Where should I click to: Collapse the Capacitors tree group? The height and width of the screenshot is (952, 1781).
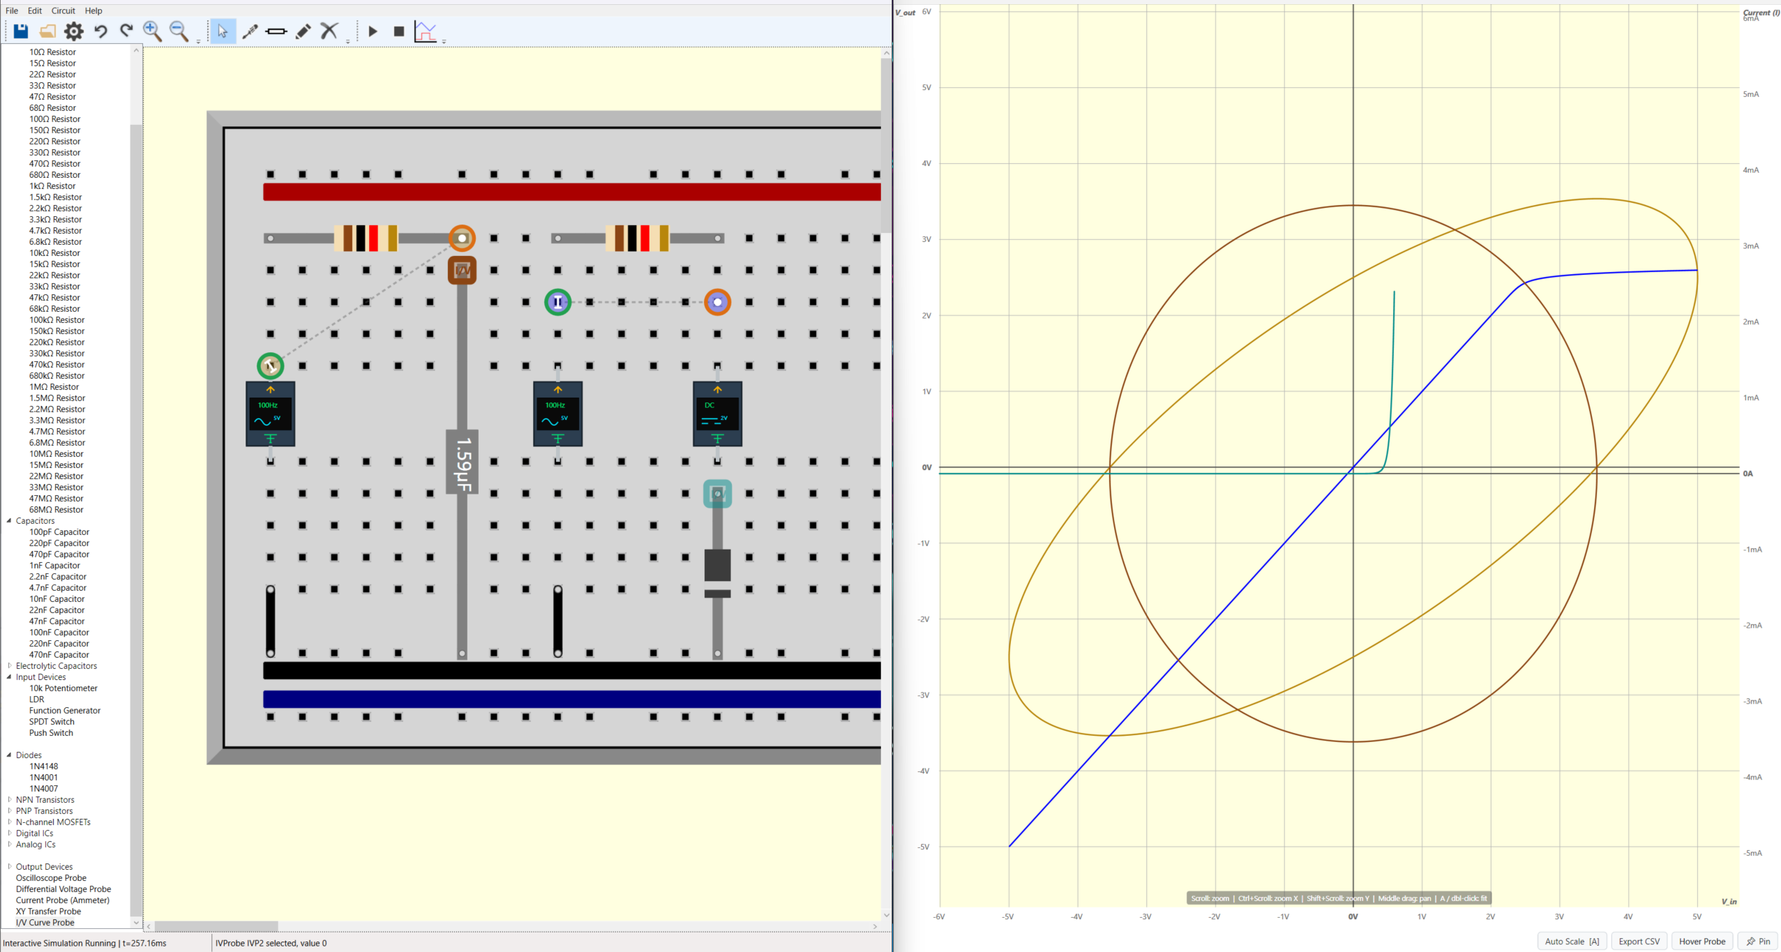[9, 521]
